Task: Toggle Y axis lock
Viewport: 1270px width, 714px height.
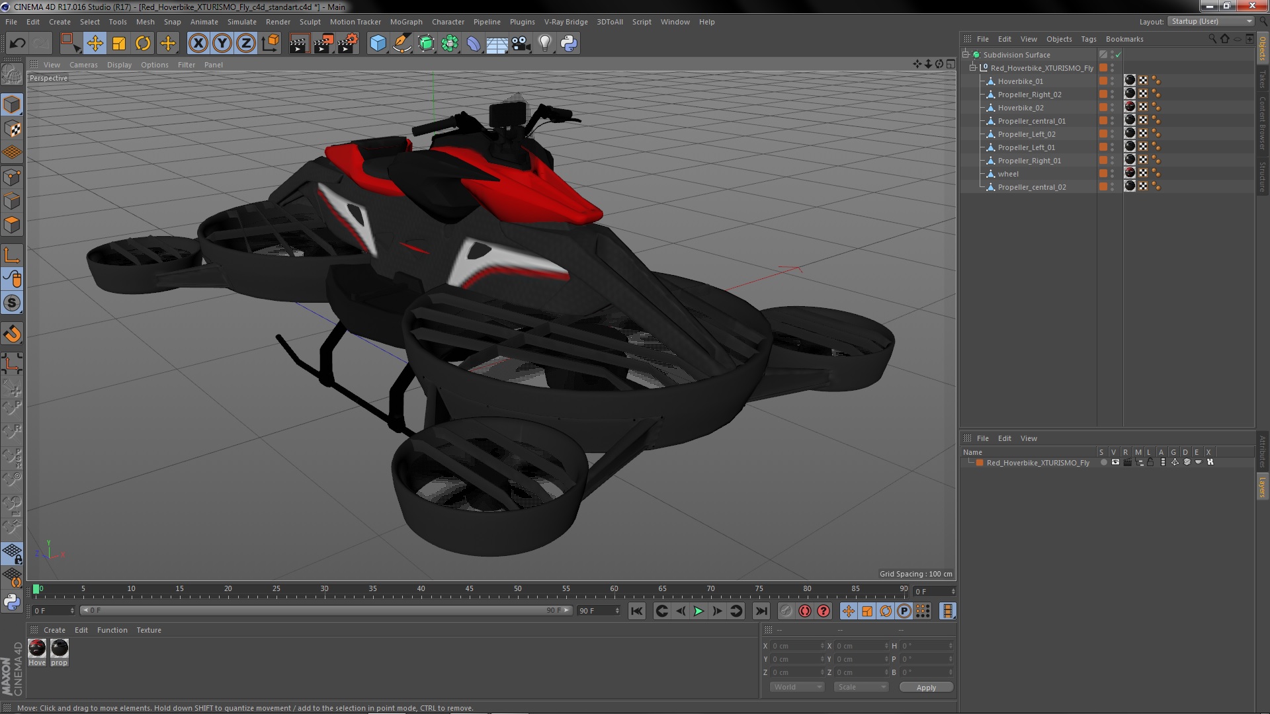Action: click(222, 44)
